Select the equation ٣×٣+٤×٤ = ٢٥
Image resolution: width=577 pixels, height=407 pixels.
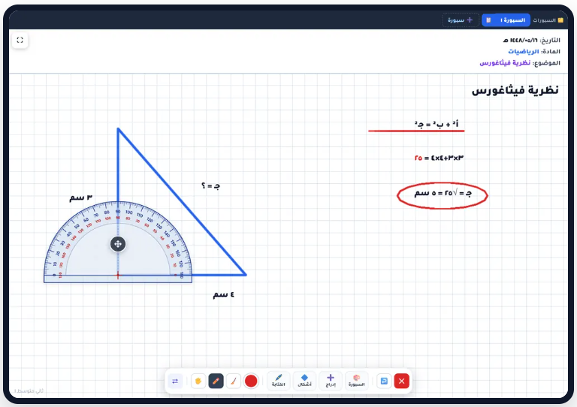click(439, 158)
